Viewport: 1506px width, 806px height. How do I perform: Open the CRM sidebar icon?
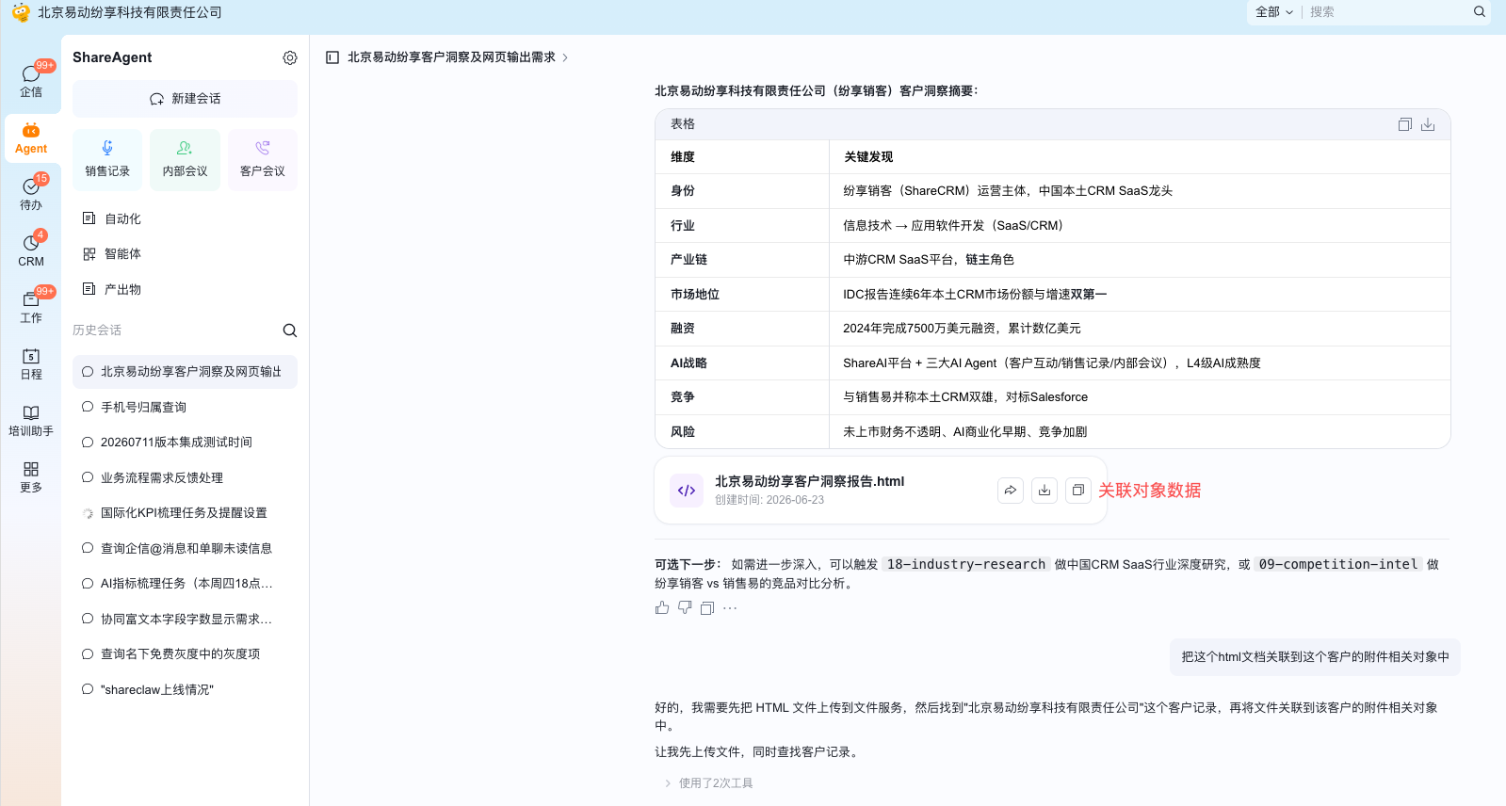point(31,250)
